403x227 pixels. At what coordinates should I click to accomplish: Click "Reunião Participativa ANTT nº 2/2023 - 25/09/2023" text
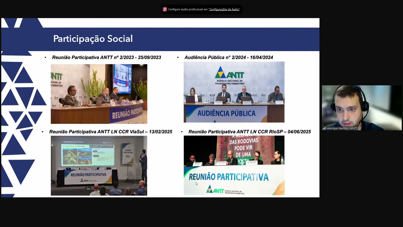(x=106, y=57)
